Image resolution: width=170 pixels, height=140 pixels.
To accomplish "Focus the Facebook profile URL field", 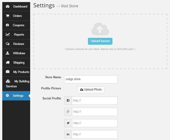I will point(94,100).
